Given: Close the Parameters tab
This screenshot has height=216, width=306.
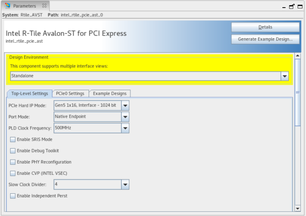Looking at the screenshot, I should [44, 6].
